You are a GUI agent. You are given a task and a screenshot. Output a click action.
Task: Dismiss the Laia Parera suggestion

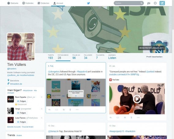point(42,118)
